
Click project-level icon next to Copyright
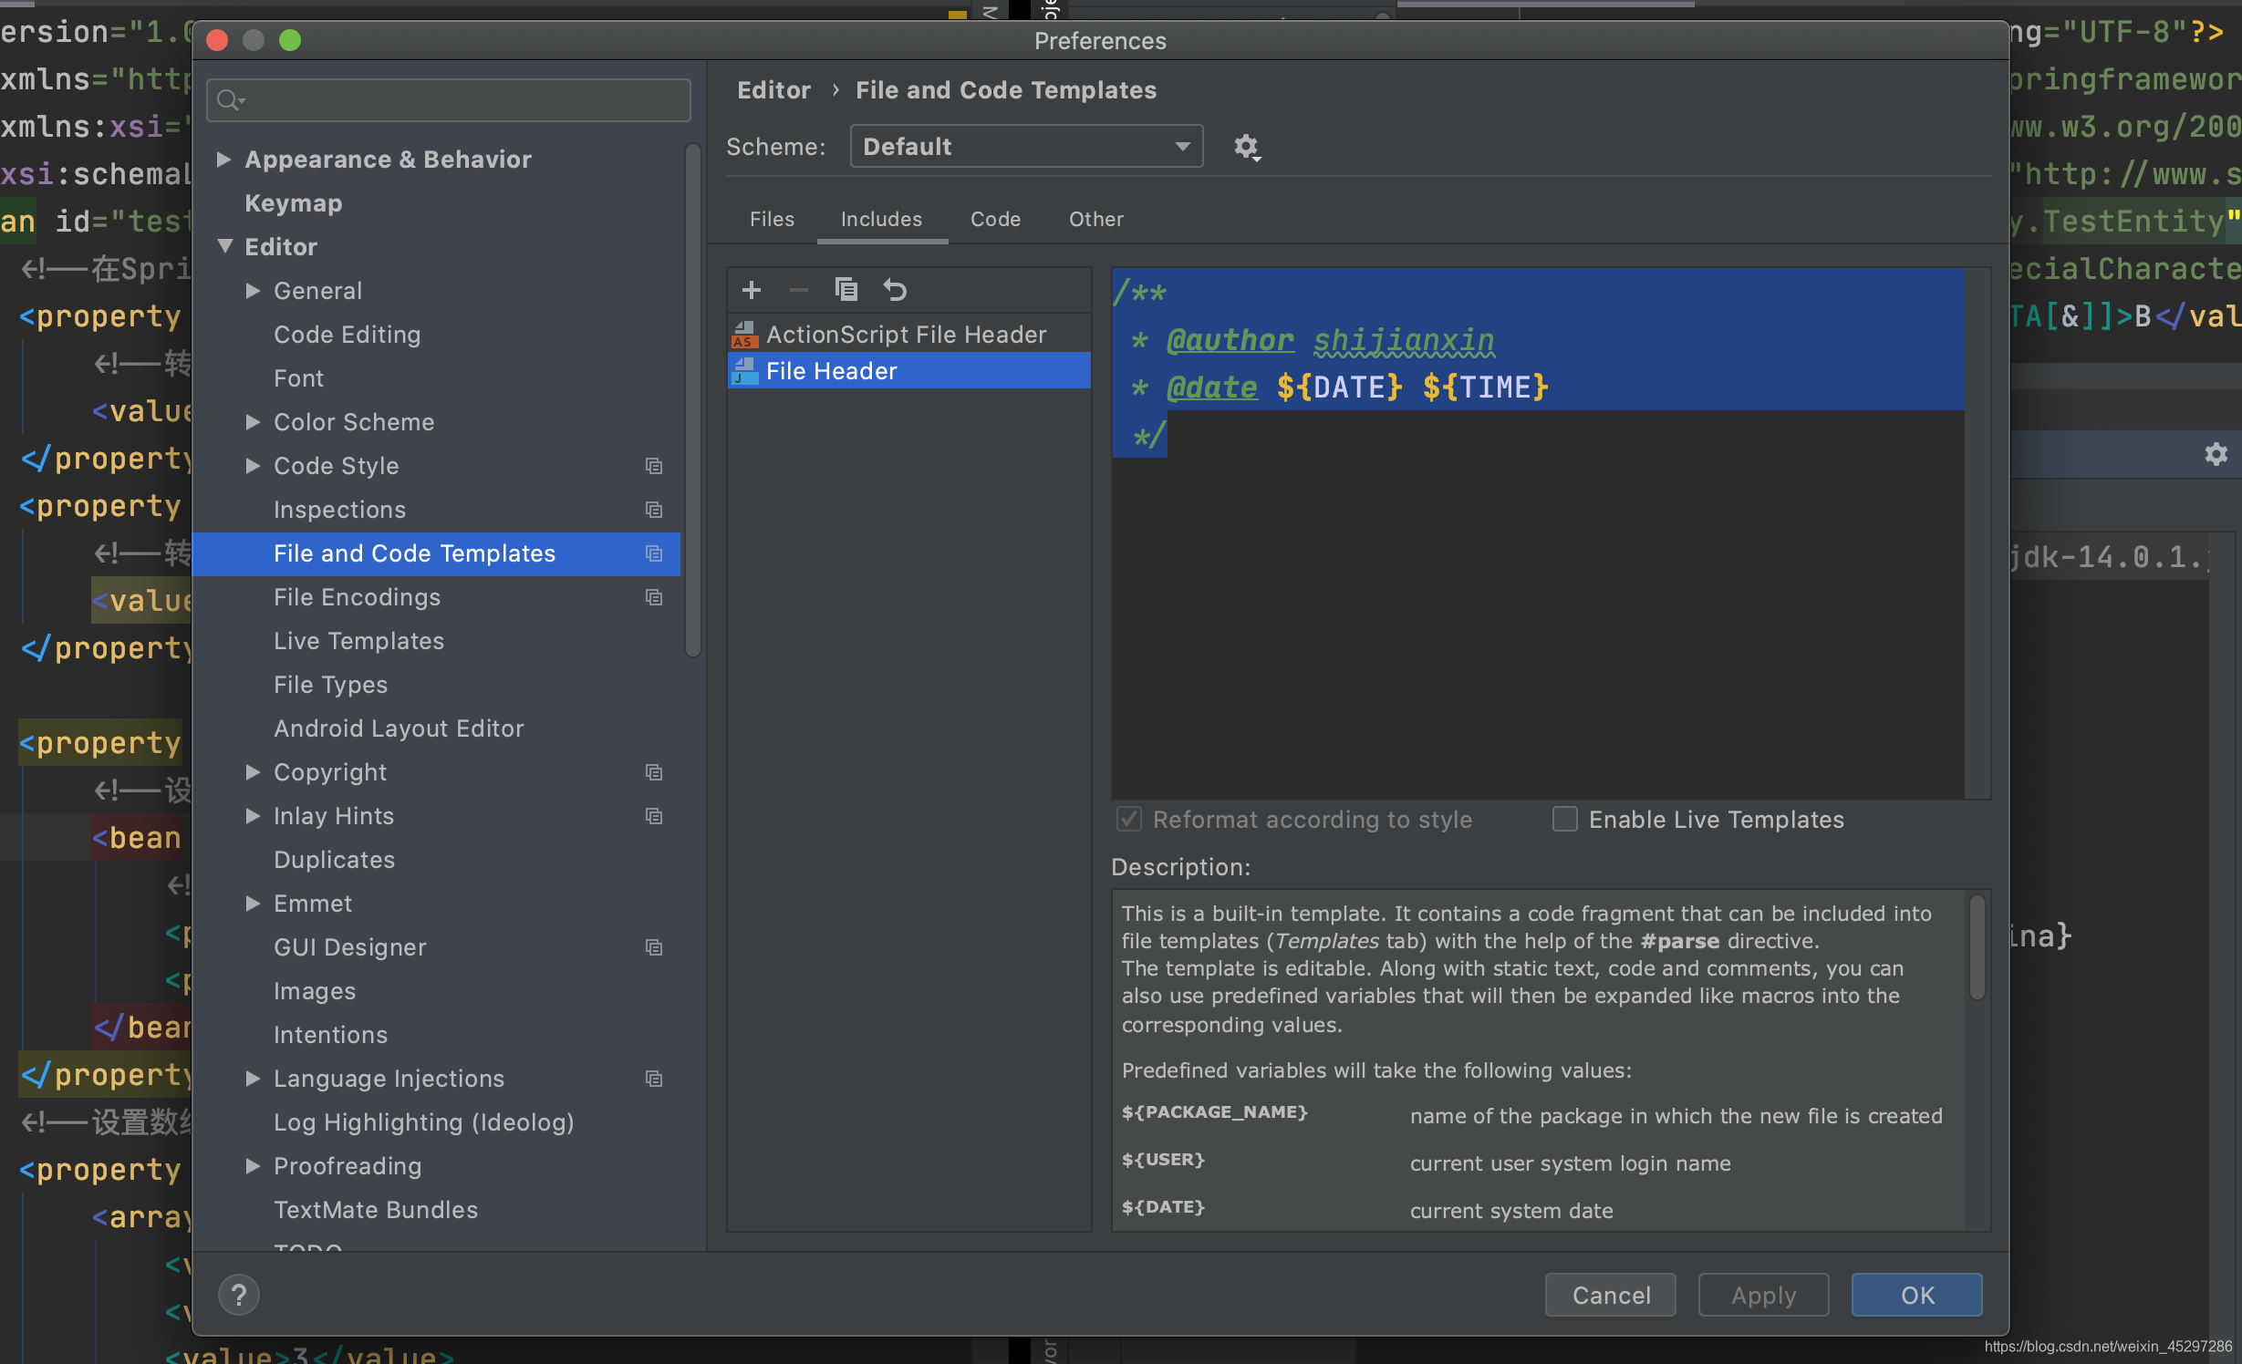[x=654, y=772]
